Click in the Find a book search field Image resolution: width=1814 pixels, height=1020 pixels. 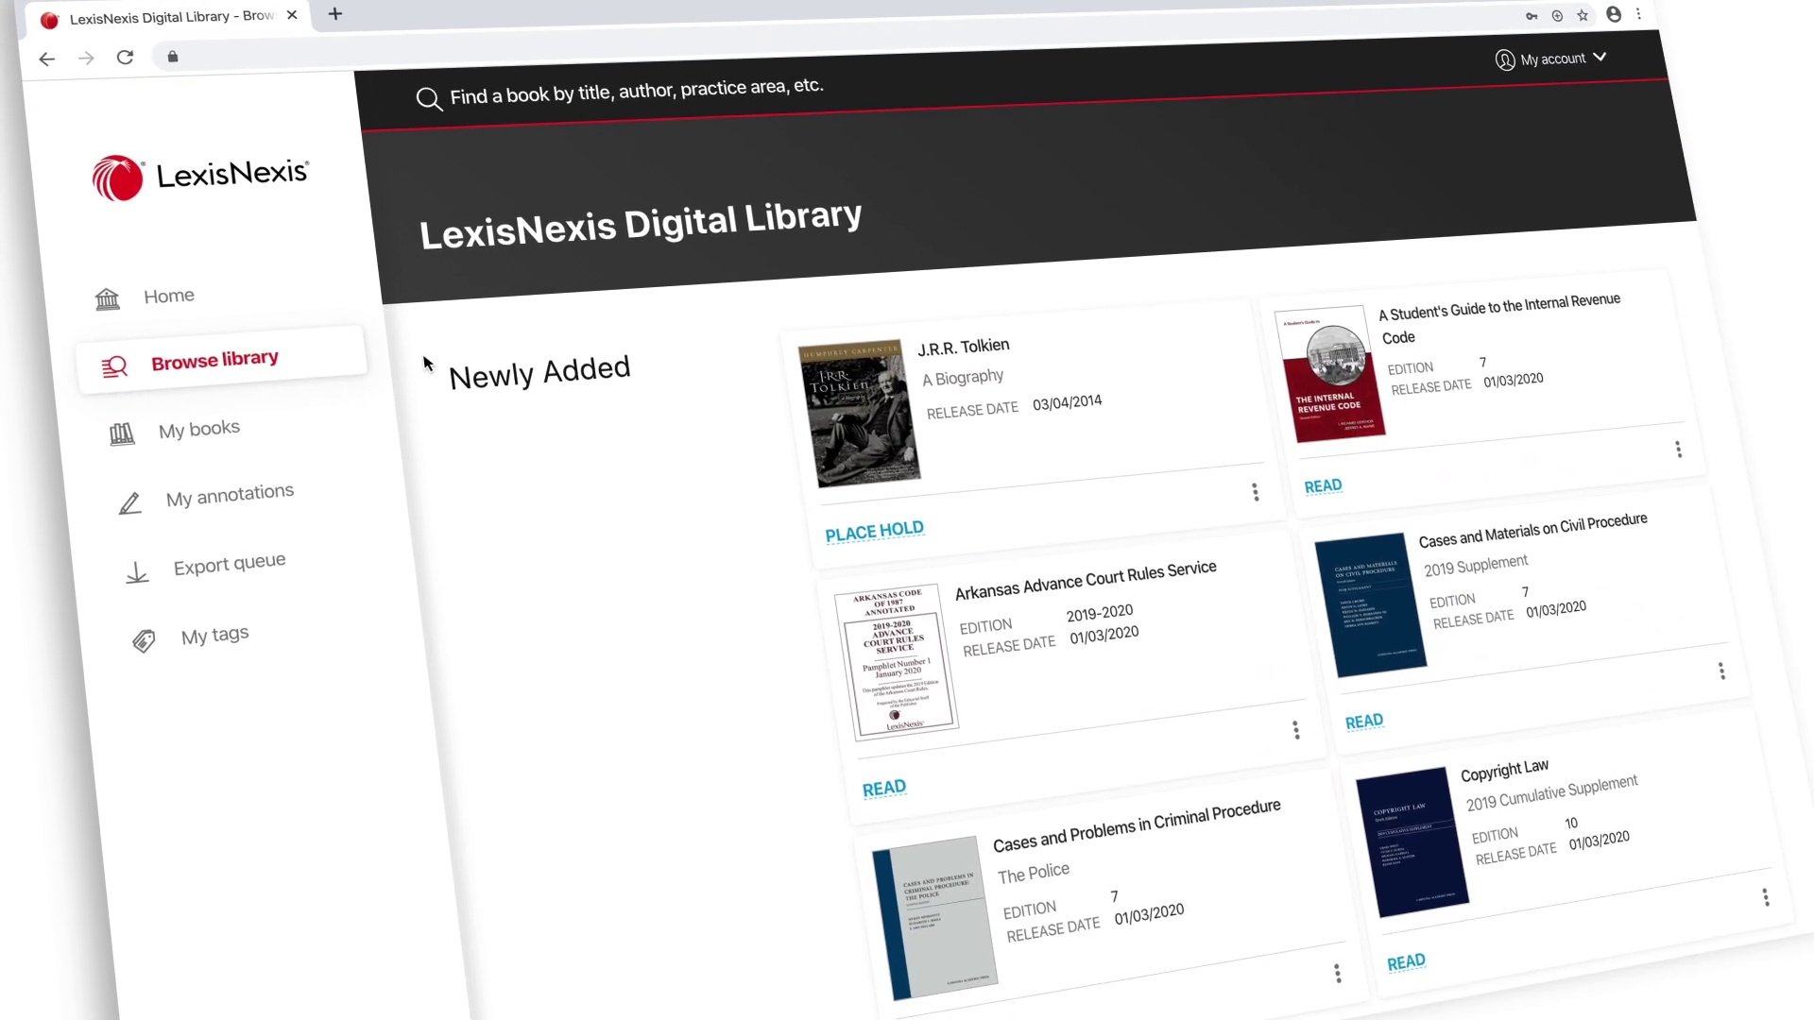coord(636,91)
